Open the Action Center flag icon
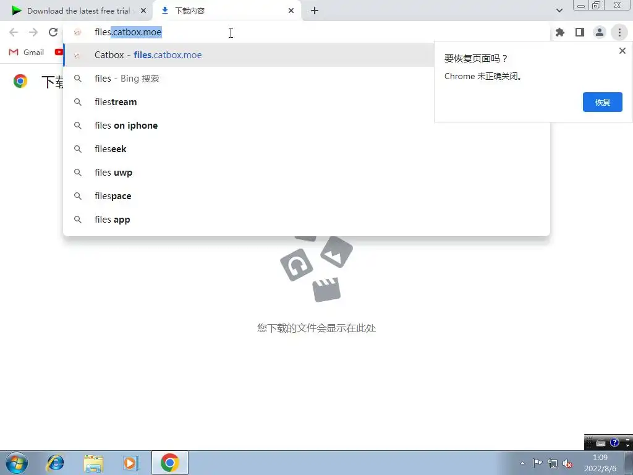Viewport: 633px width, 475px height. [537, 463]
